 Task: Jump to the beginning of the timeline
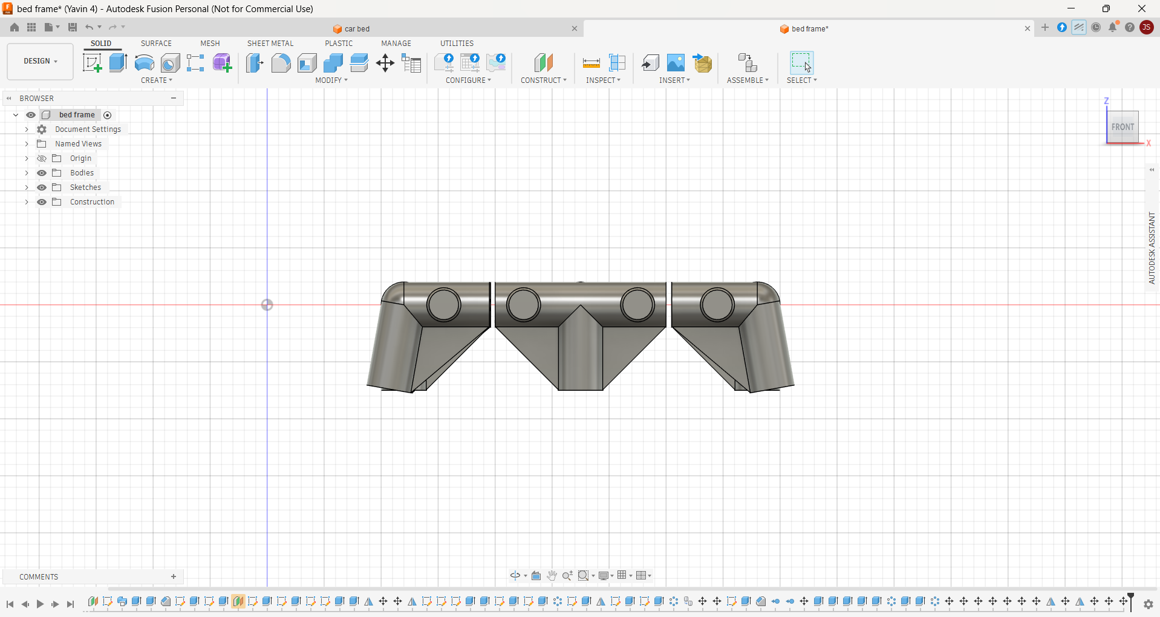pos(10,604)
